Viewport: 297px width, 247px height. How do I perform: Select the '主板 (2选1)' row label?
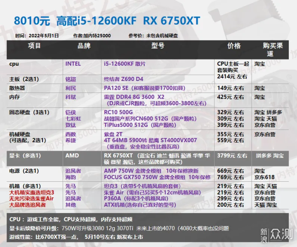tap(24, 79)
